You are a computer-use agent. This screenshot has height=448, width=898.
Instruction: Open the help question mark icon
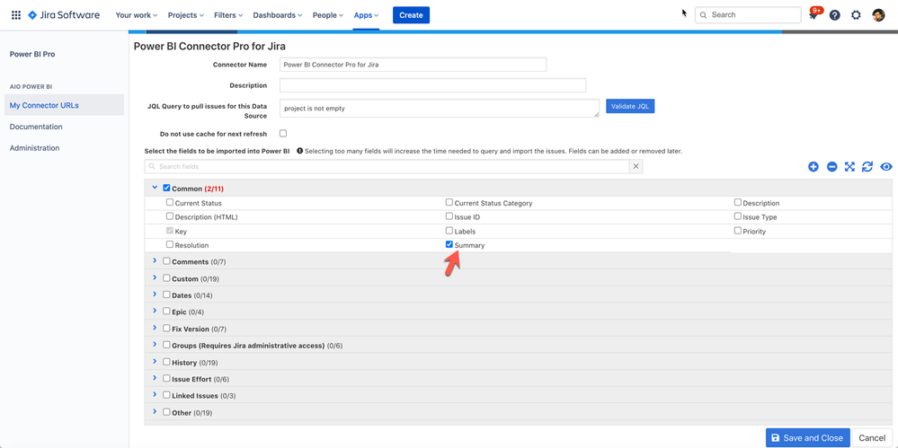tap(834, 15)
